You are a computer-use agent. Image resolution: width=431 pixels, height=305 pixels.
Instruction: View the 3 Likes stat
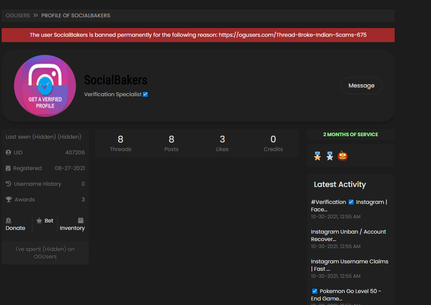(x=222, y=144)
